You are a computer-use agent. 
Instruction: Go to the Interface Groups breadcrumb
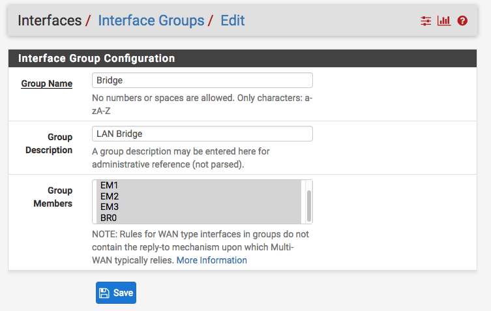click(151, 20)
